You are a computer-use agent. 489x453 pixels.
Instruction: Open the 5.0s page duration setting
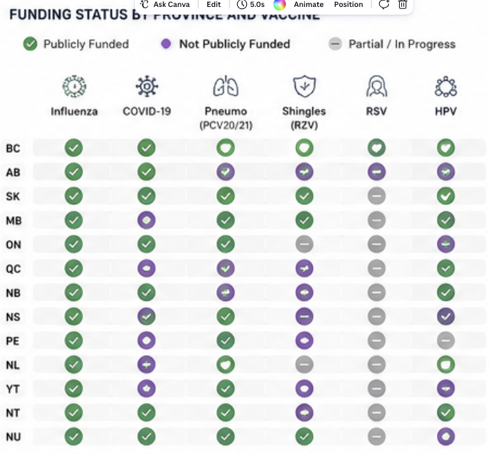pos(250,4)
